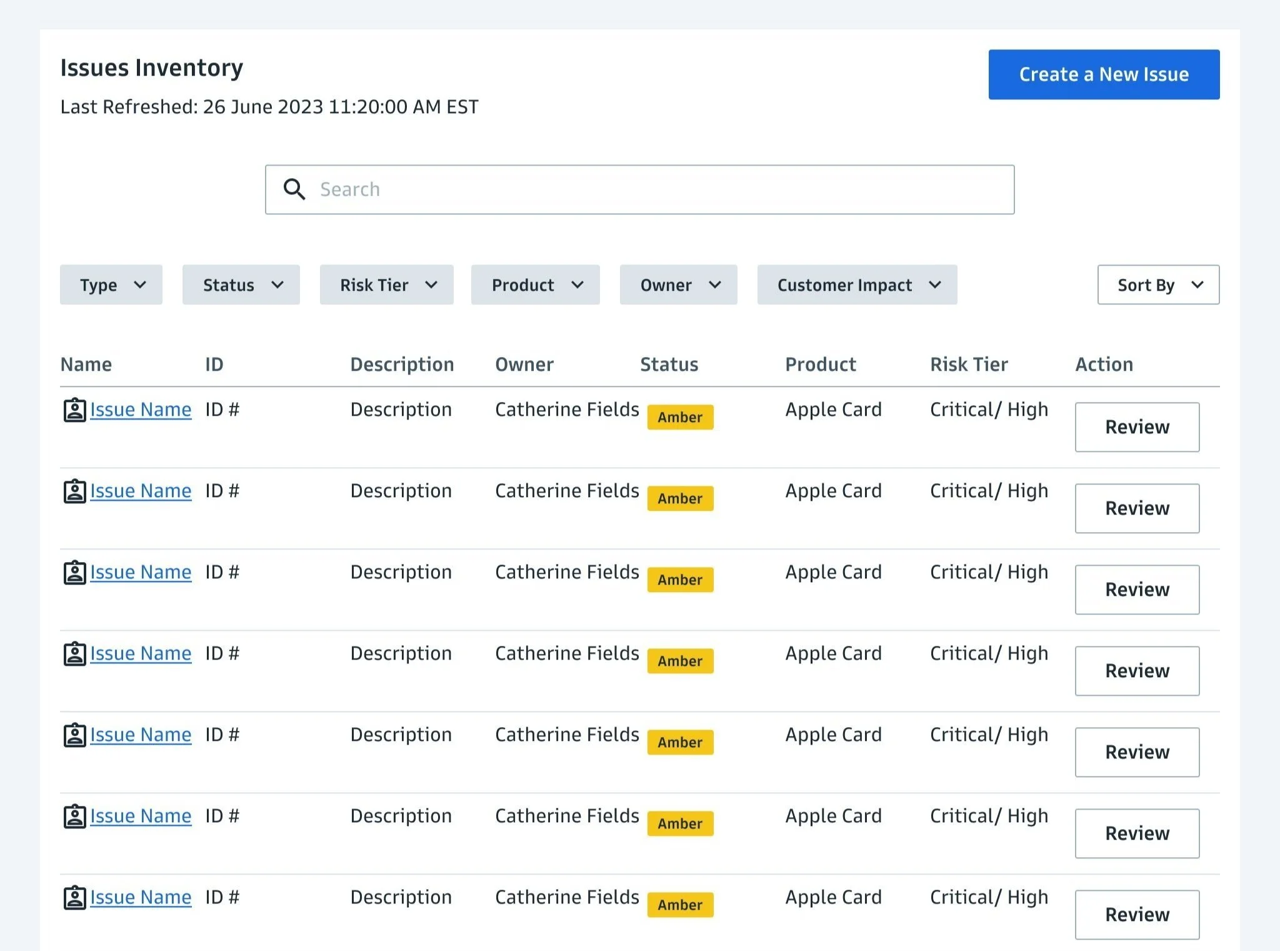This screenshot has height=951, width=1280.
Task: Click the Description column header
Action: tap(402, 365)
